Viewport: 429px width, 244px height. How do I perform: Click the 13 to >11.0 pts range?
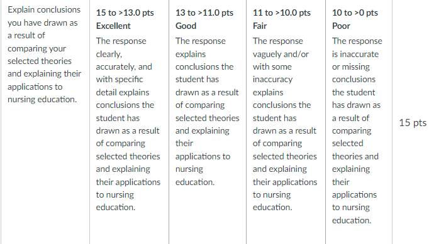[204, 13]
